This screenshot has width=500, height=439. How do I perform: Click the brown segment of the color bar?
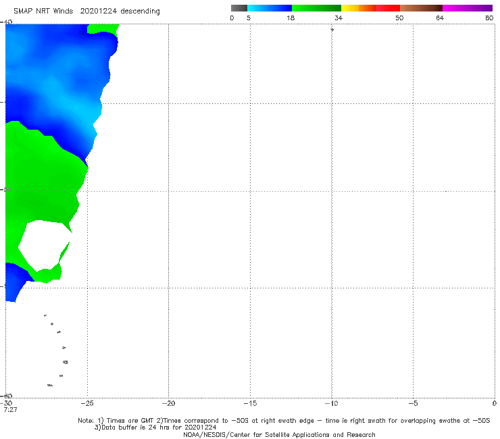pos(421,8)
